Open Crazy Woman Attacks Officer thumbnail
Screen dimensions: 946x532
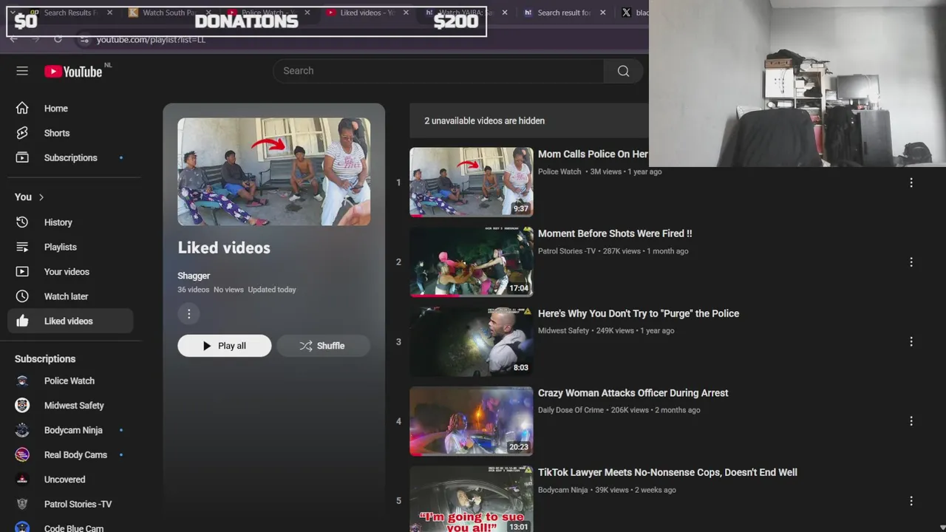(472, 421)
